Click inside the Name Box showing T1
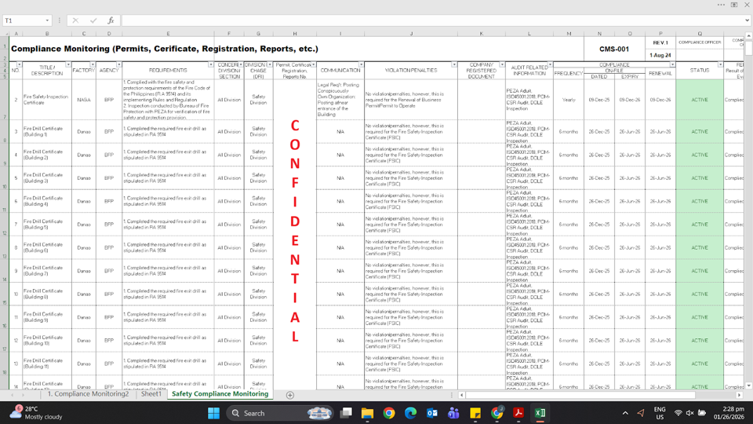 [24, 20]
